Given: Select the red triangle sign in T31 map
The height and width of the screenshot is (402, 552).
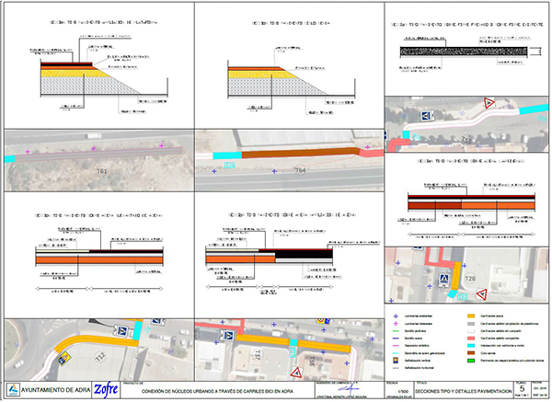Looking at the screenshot, I should (297, 372).
